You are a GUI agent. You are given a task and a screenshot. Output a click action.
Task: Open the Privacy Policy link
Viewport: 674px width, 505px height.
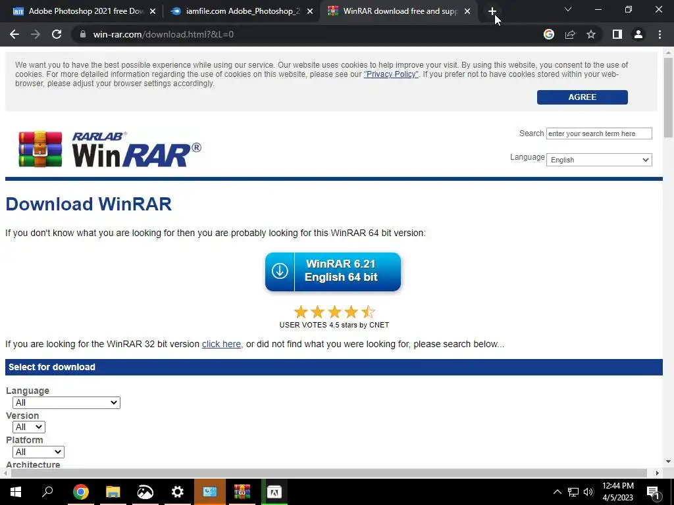pos(391,74)
